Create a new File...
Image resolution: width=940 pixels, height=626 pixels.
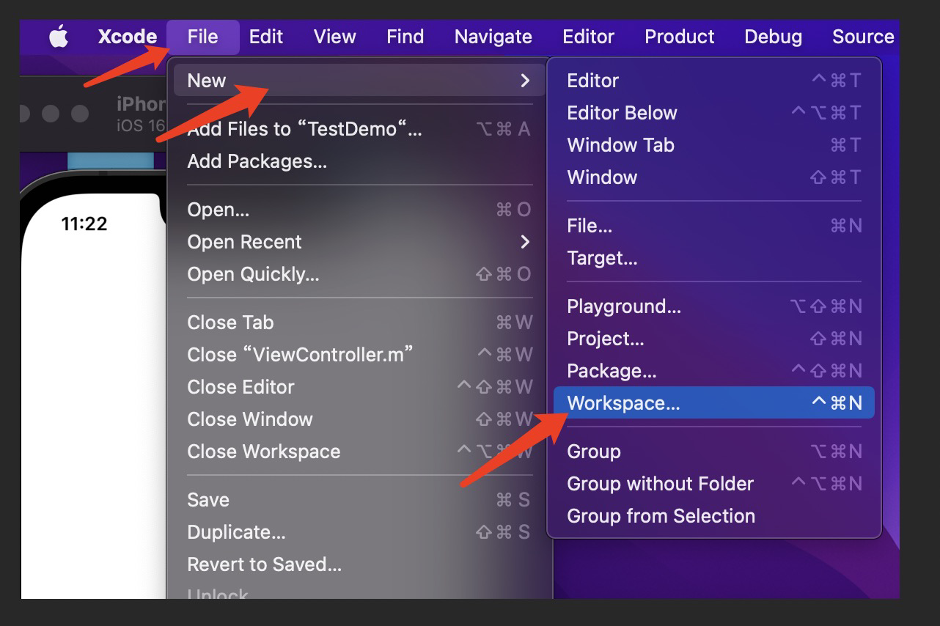click(714, 226)
